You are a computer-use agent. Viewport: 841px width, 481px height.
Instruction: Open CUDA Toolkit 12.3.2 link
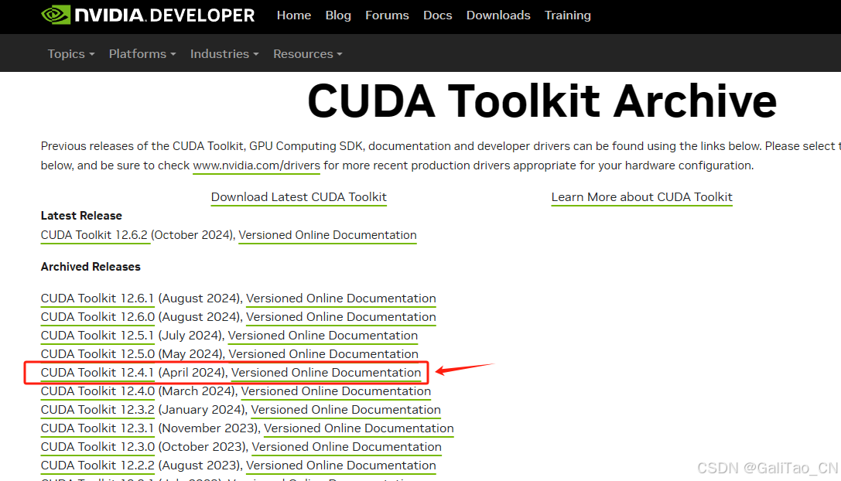click(97, 410)
